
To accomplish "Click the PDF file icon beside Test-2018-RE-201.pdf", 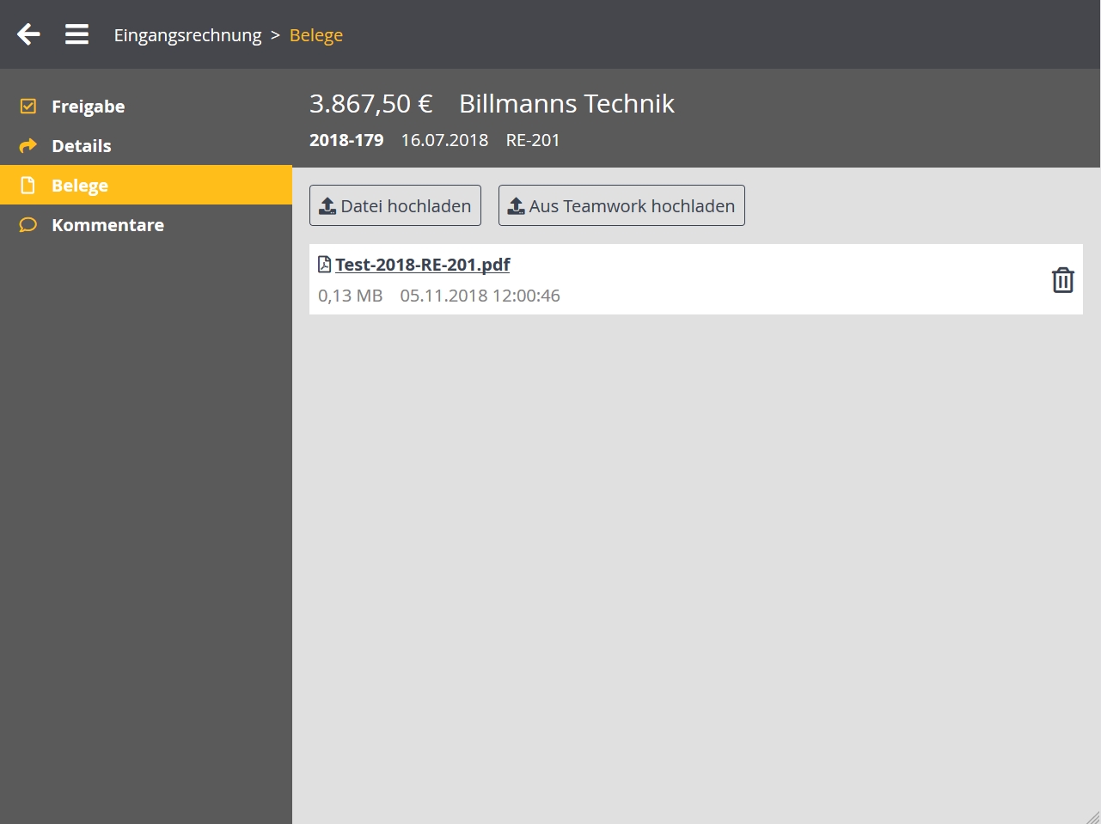I will coord(324,265).
